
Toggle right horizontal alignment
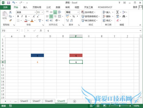pos(55,16)
